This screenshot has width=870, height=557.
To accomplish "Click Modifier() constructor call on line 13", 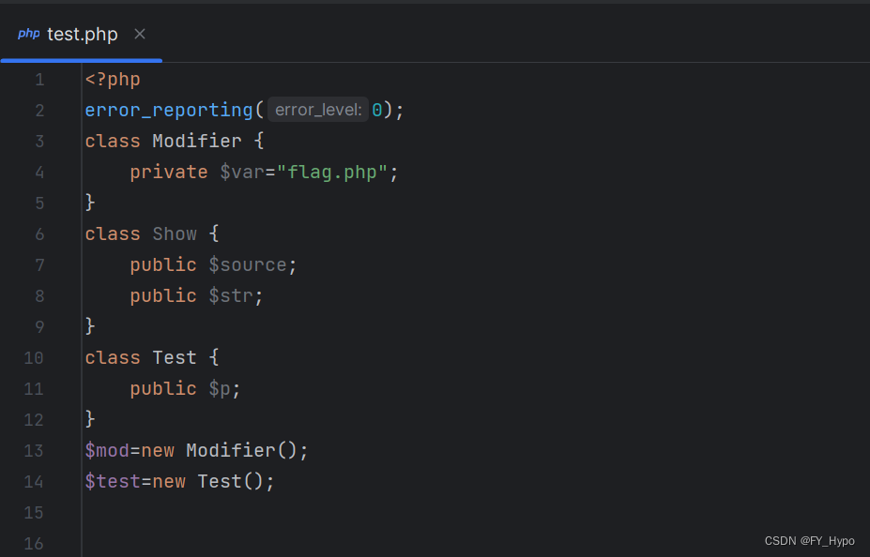I will pyautogui.click(x=242, y=451).
